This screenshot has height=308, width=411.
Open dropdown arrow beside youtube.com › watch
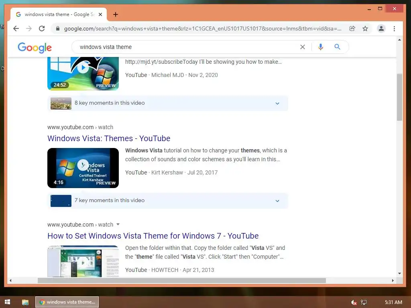click(118, 225)
